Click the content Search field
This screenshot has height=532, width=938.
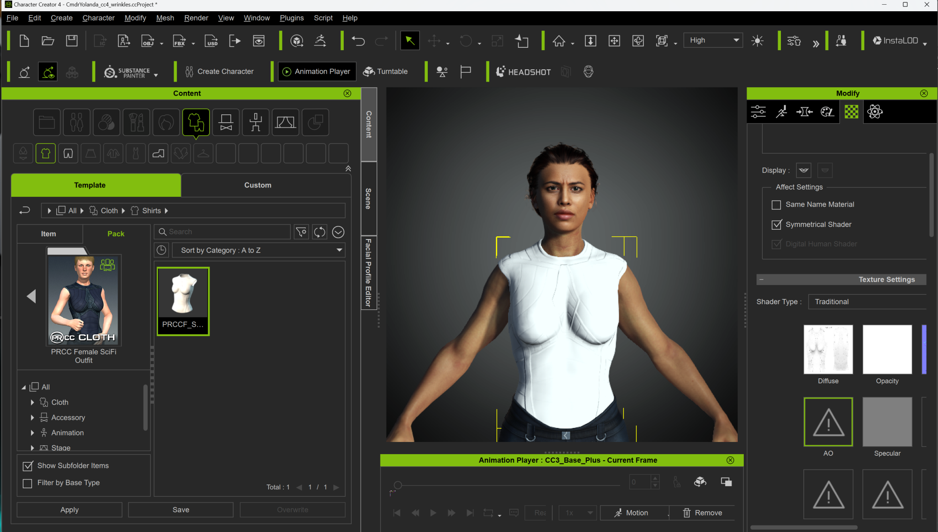pos(223,232)
